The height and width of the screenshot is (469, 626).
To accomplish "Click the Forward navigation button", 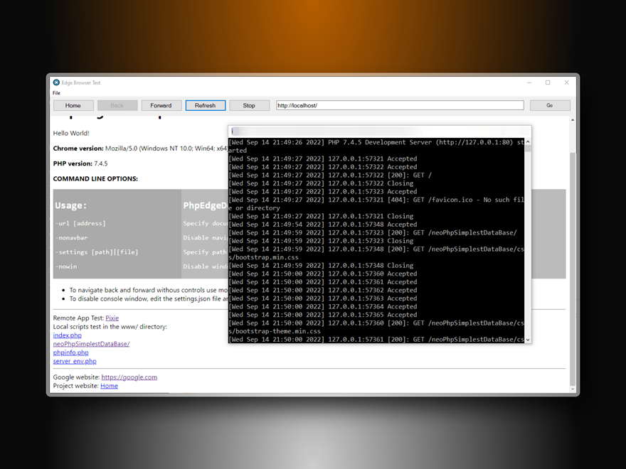I will (161, 105).
